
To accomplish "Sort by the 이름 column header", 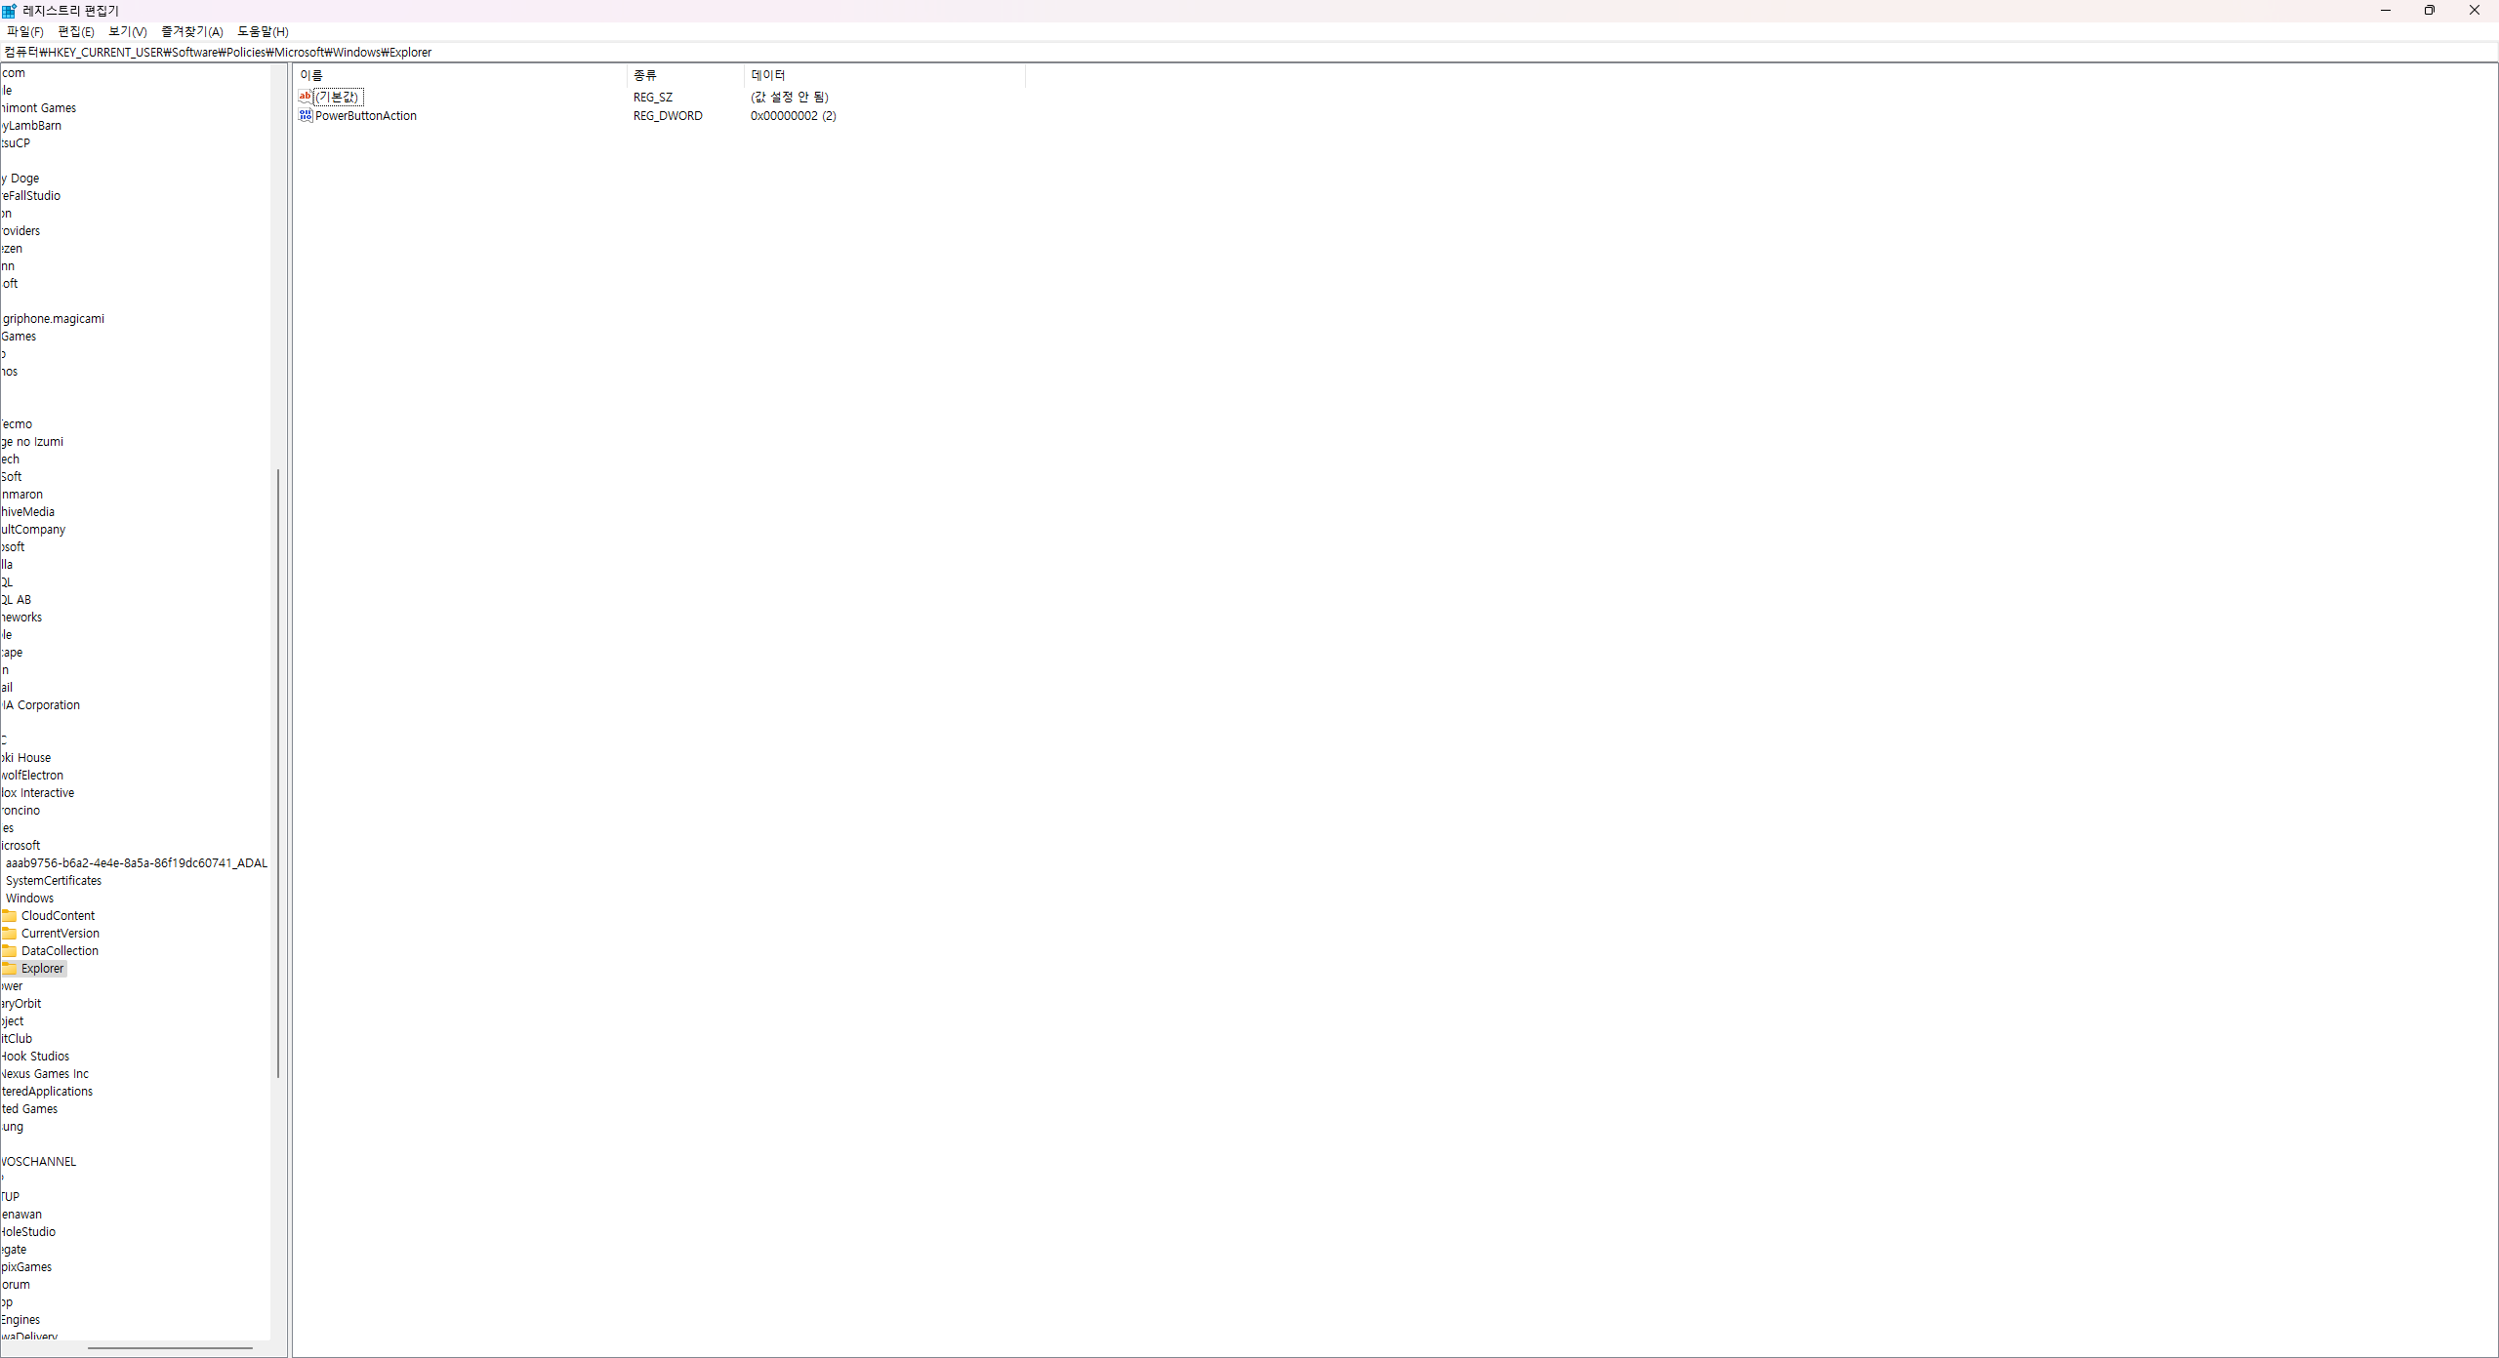I will (x=460, y=75).
